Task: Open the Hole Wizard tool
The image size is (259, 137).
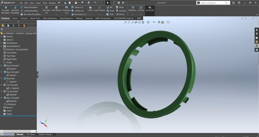Action: coord(57,9)
